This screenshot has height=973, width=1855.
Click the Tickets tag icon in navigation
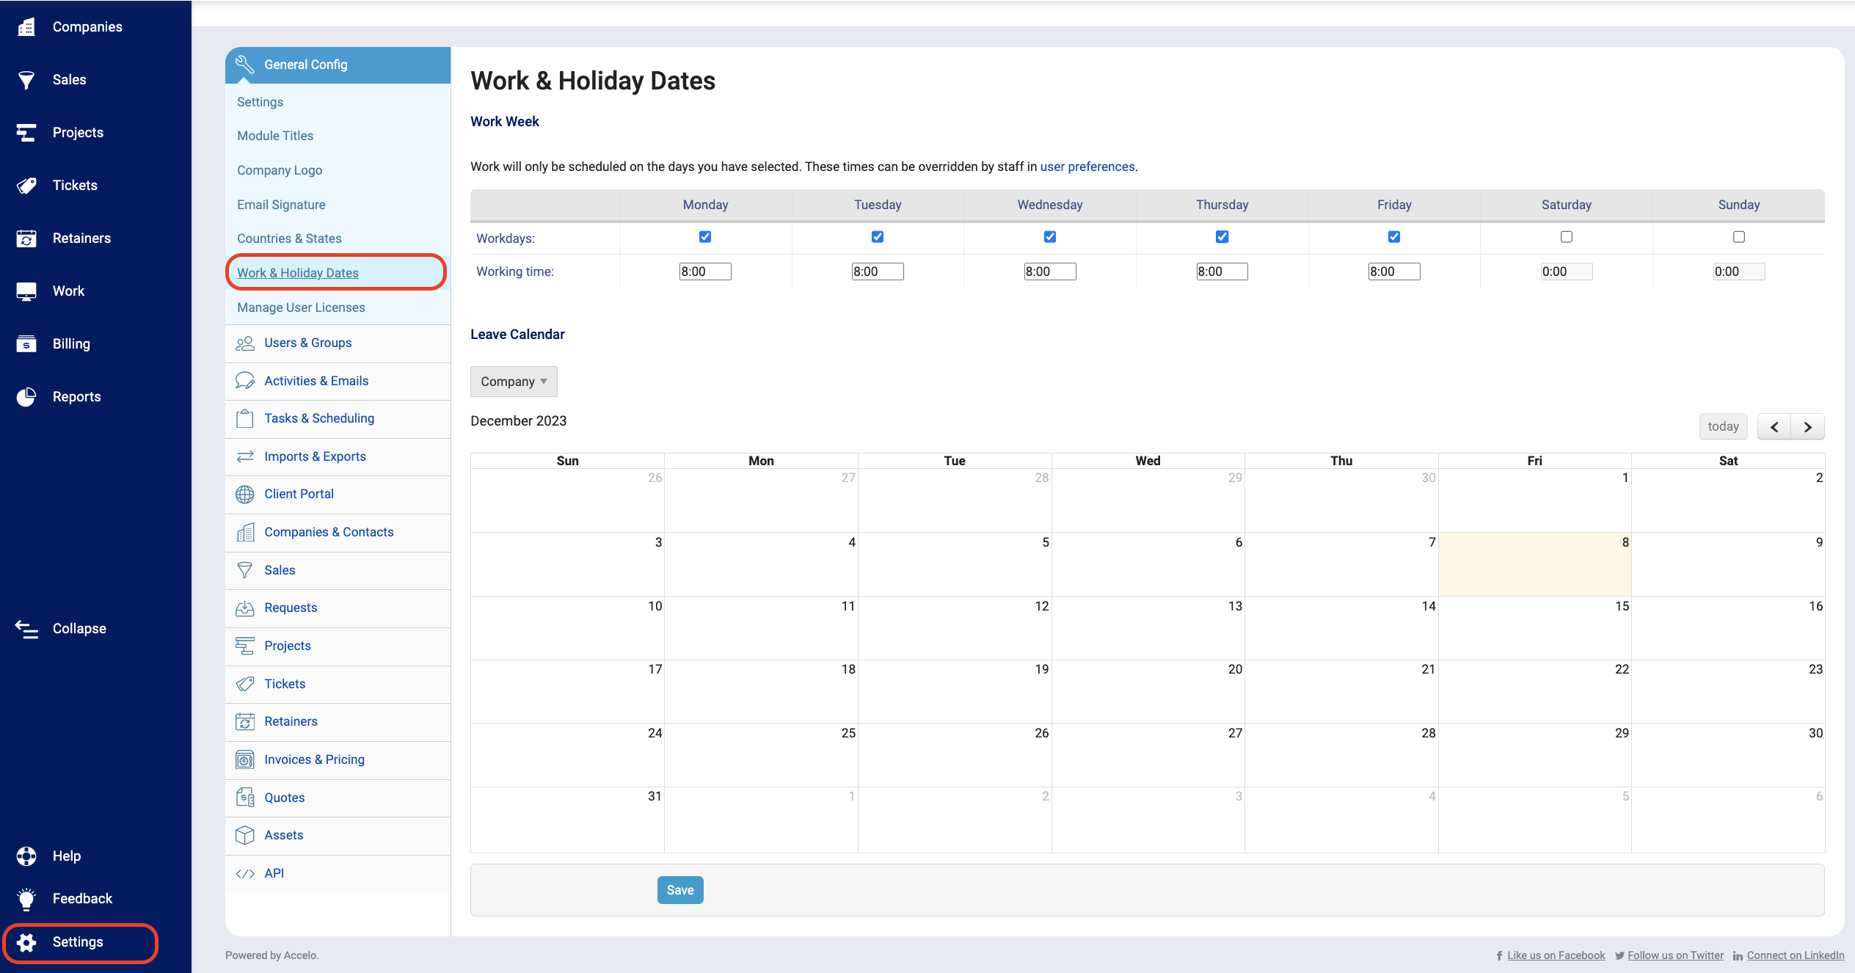click(26, 186)
